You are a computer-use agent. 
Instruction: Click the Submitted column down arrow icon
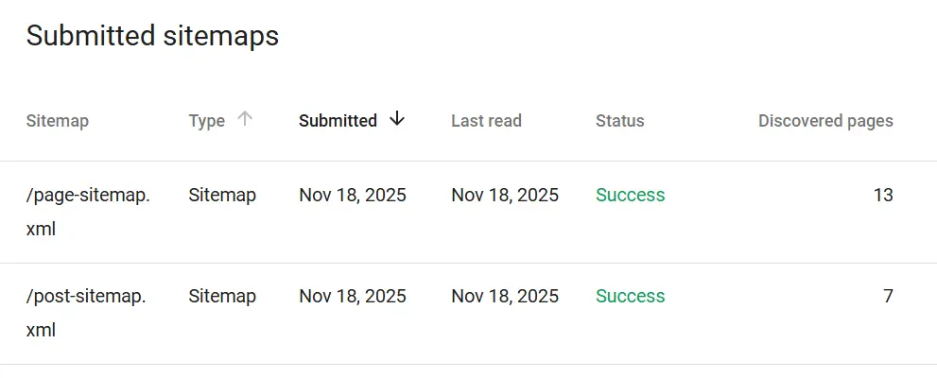(397, 119)
